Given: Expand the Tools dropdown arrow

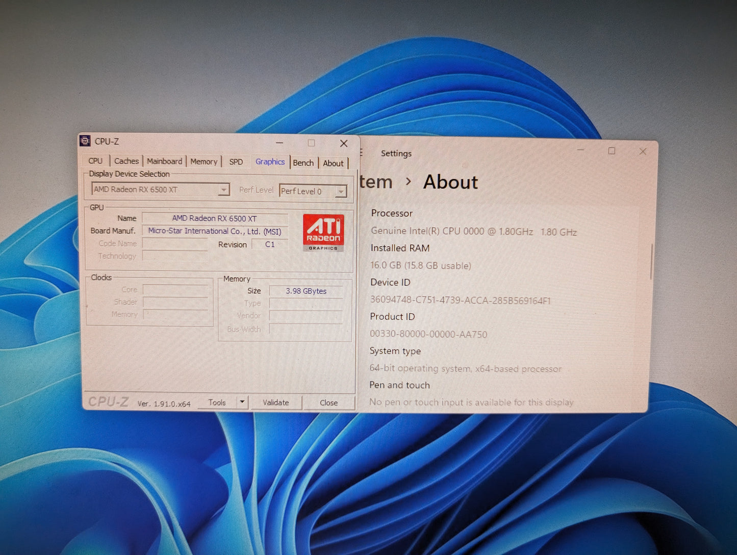Looking at the screenshot, I should [242, 402].
